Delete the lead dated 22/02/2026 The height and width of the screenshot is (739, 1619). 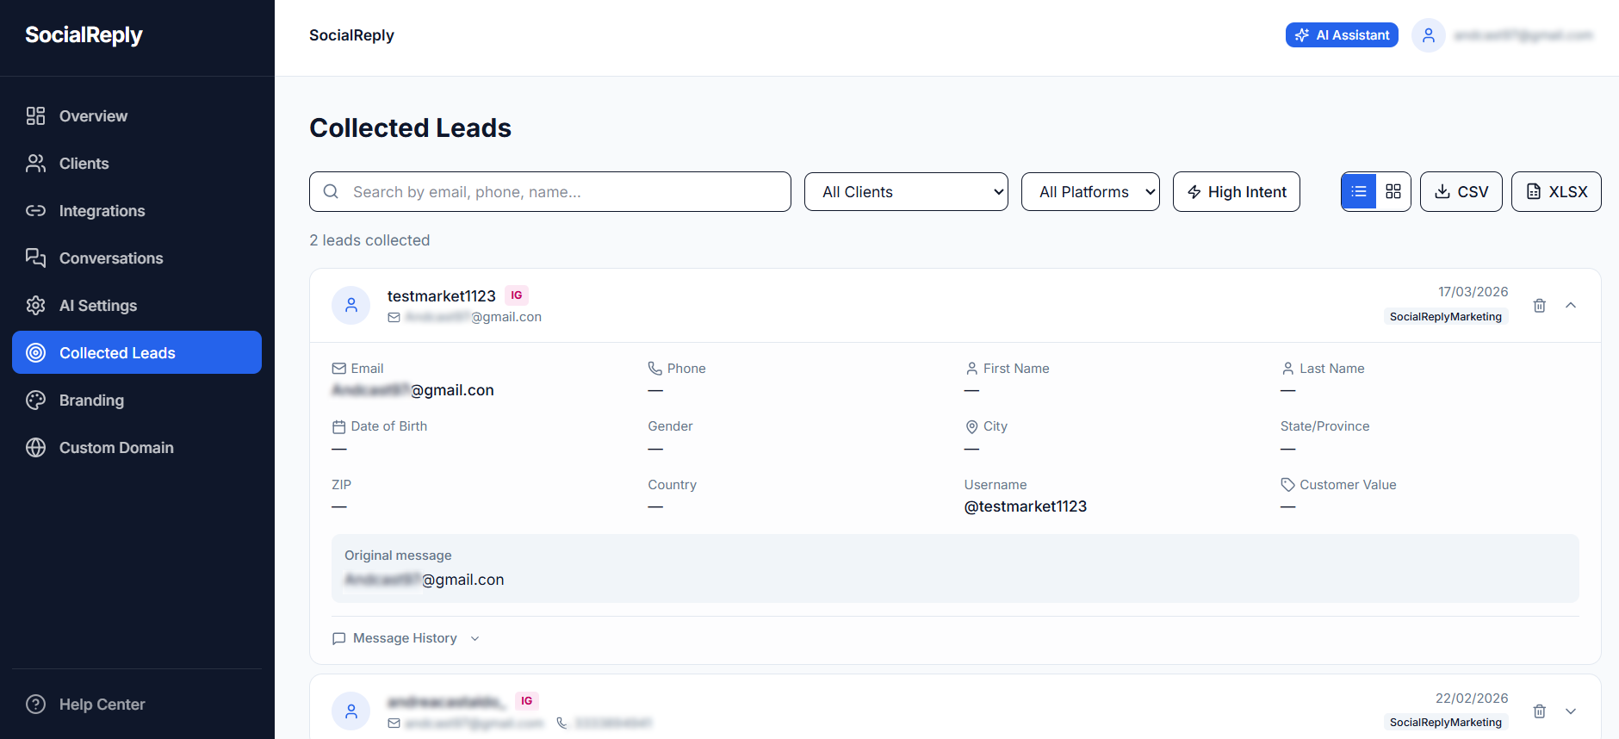click(1540, 711)
